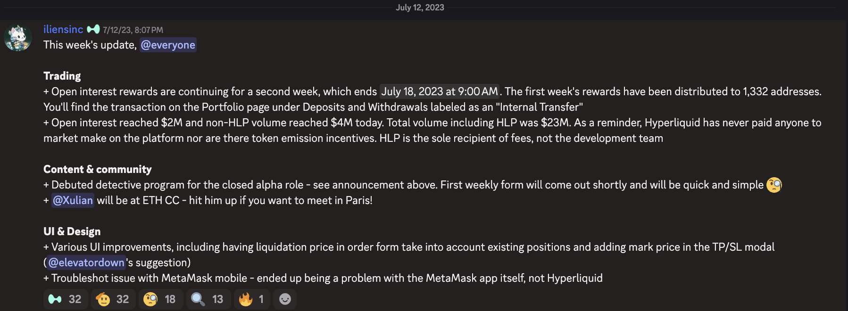This screenshot has height=311, width=848.
Task: Click the Content & community heading
Action: point(98,169)
